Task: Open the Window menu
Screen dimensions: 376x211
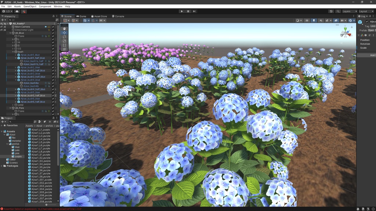Action: tap(58, 7)
